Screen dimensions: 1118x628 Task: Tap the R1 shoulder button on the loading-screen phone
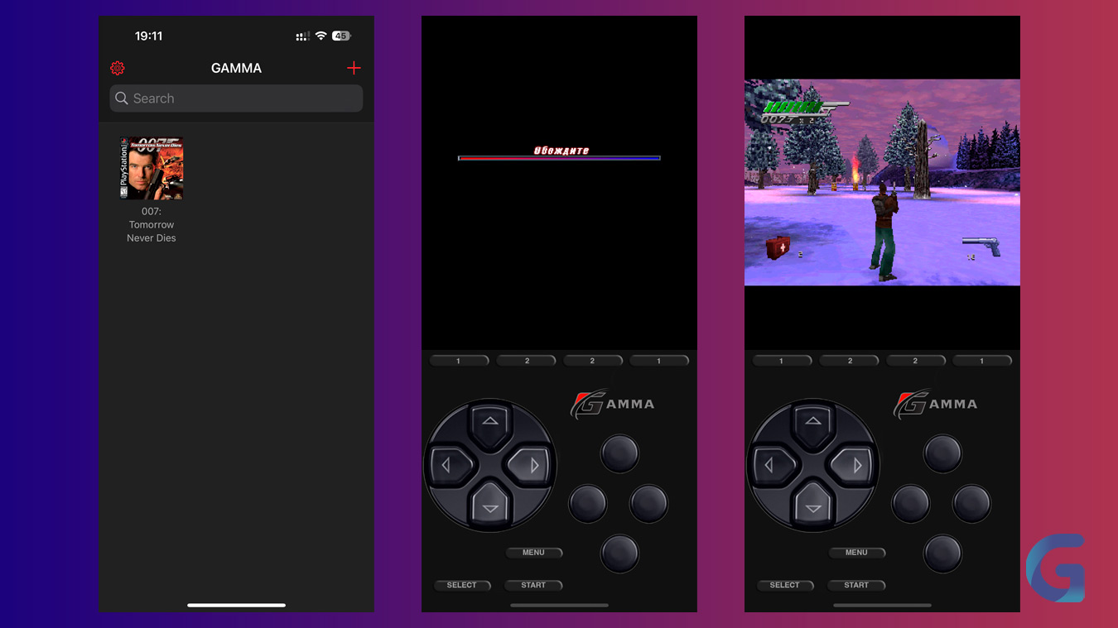click(659, 361)
